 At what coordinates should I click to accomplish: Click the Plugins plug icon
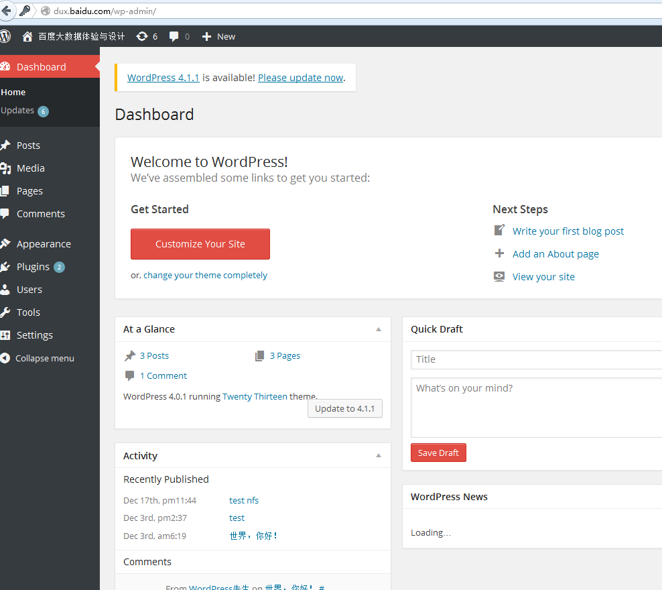5,267
